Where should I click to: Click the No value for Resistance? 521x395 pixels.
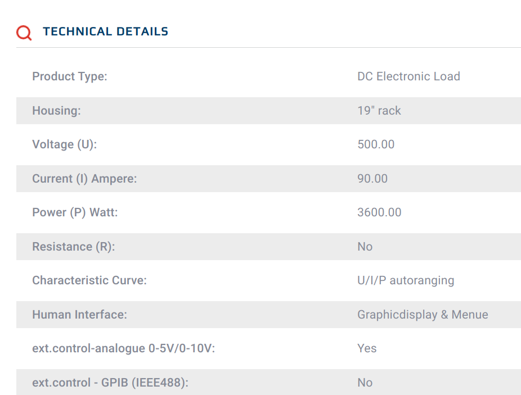[x=365, y=247]
